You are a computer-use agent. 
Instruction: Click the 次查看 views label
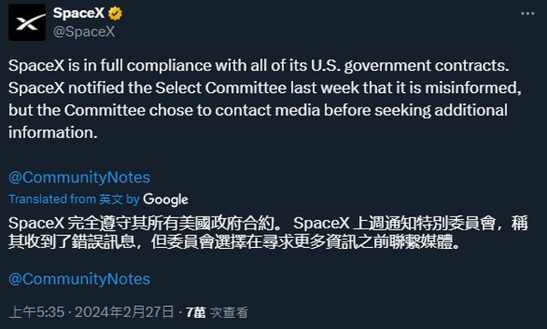click(x=229, y=312)
